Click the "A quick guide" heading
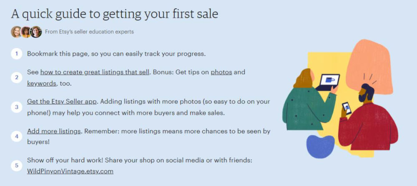This screenshot has width=417, height=186. point(115,14)
